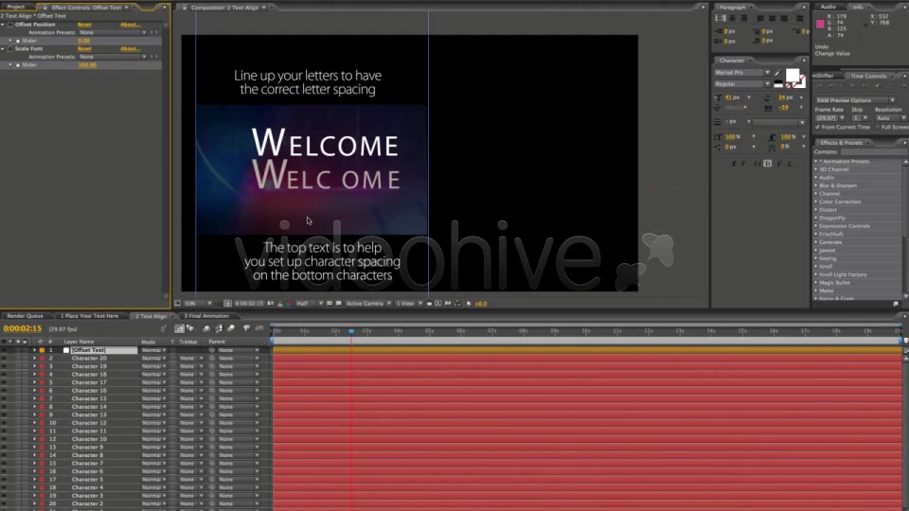Click the adjust exposure icon in viewer
909x511 pixels.
(x=469, y=304)
